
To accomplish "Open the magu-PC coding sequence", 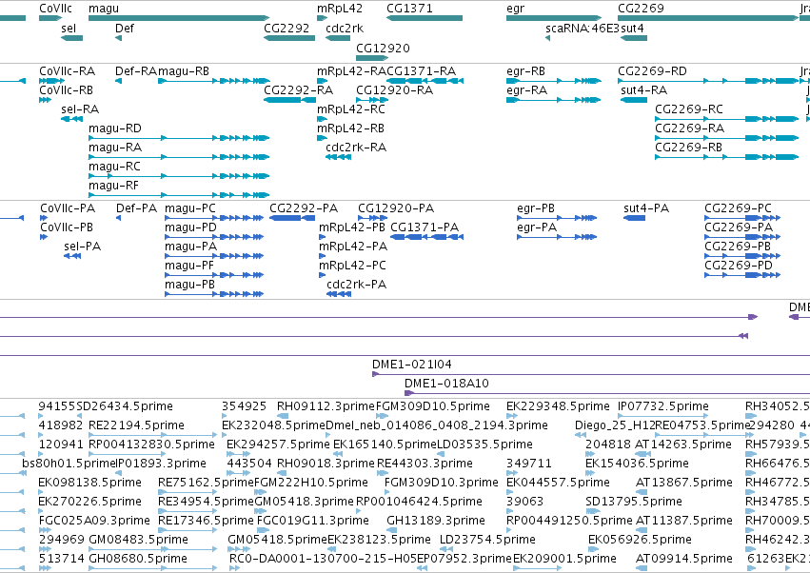I will [214, 218].
